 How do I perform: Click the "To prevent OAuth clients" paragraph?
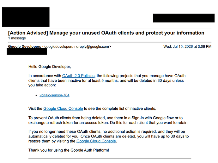108,120
